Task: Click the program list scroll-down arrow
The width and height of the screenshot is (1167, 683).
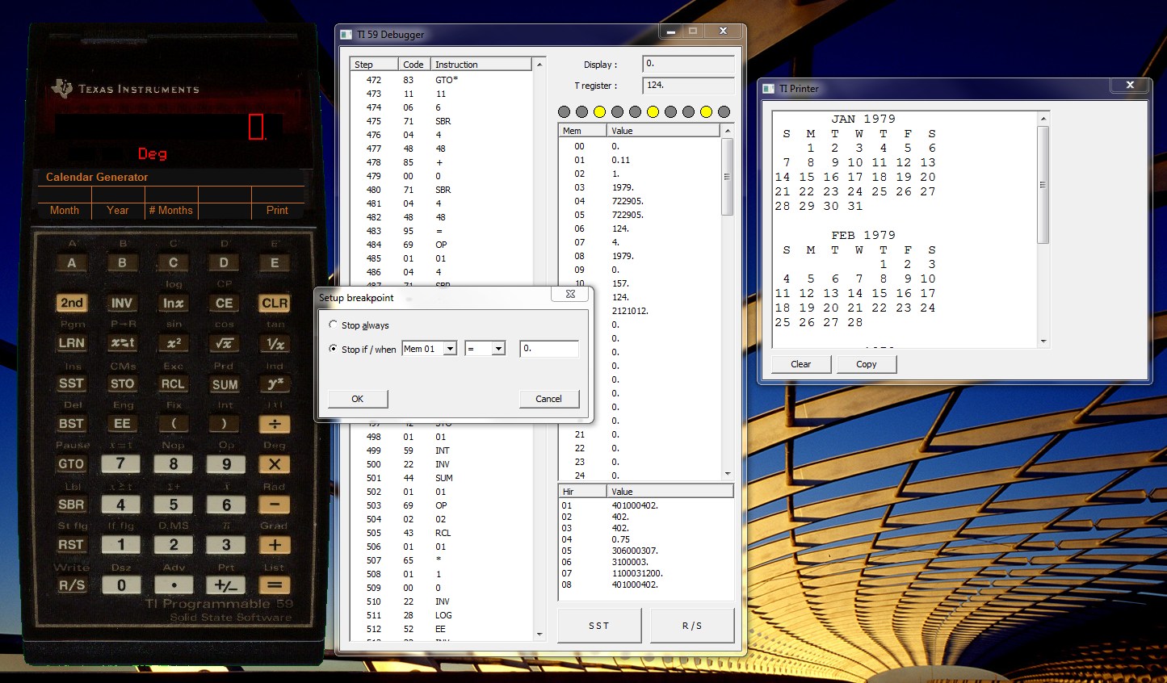Action: (540, 635)
